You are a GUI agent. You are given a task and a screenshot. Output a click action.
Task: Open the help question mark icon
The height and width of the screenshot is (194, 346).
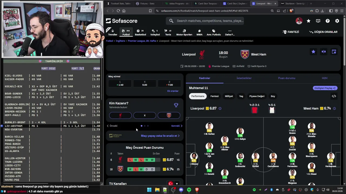[x=328, y=21]
